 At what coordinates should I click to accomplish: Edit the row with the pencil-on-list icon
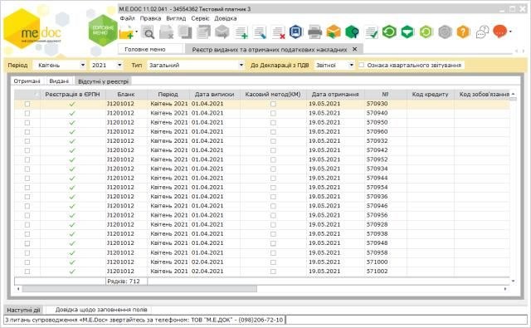tap(260, 32)
